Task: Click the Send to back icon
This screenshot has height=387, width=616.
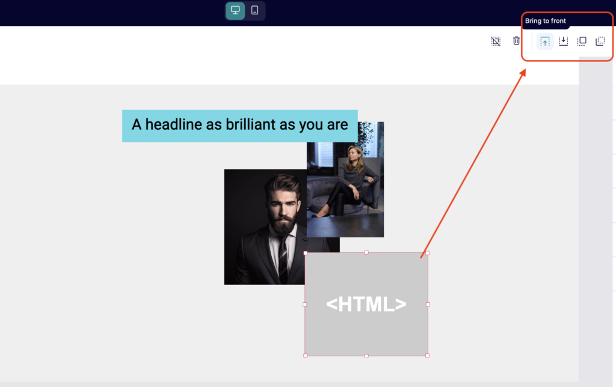Action: point(564,41)
